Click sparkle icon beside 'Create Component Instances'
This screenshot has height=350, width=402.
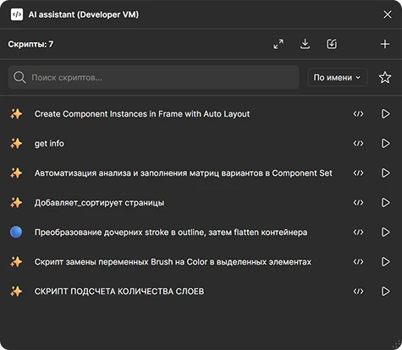(x=16, y=114)
